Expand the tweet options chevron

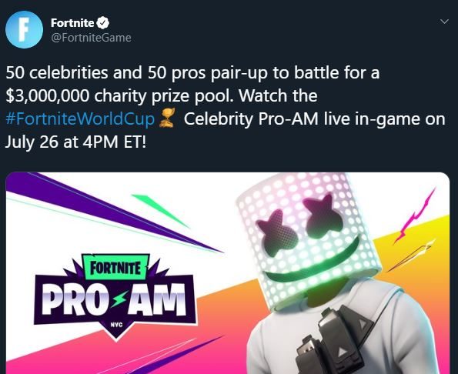pos(444,22)
